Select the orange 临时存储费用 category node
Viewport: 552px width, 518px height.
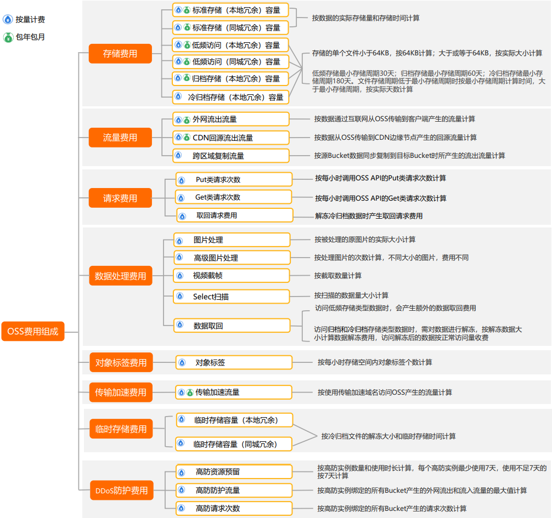point(121,429)
